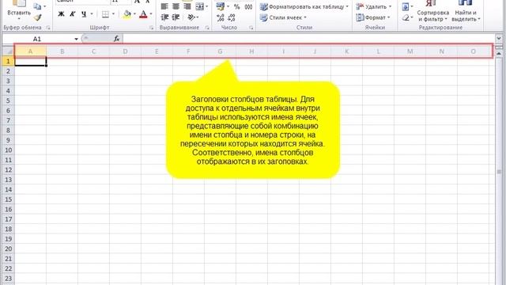Select row 12 header
The image size is (506, 285).
(x=9, y=169)
